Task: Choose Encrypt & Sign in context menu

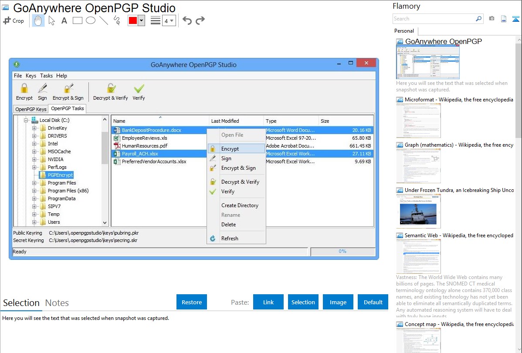Action: pyautogui.click(x=236, y=168)
